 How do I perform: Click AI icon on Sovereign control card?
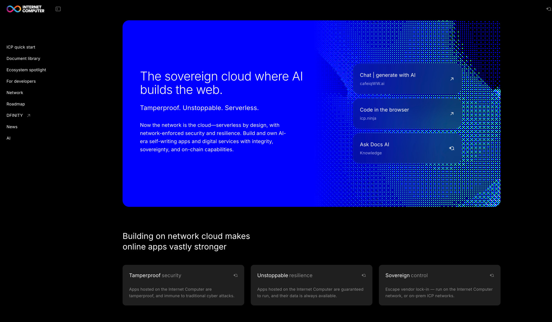click(492, 275)
